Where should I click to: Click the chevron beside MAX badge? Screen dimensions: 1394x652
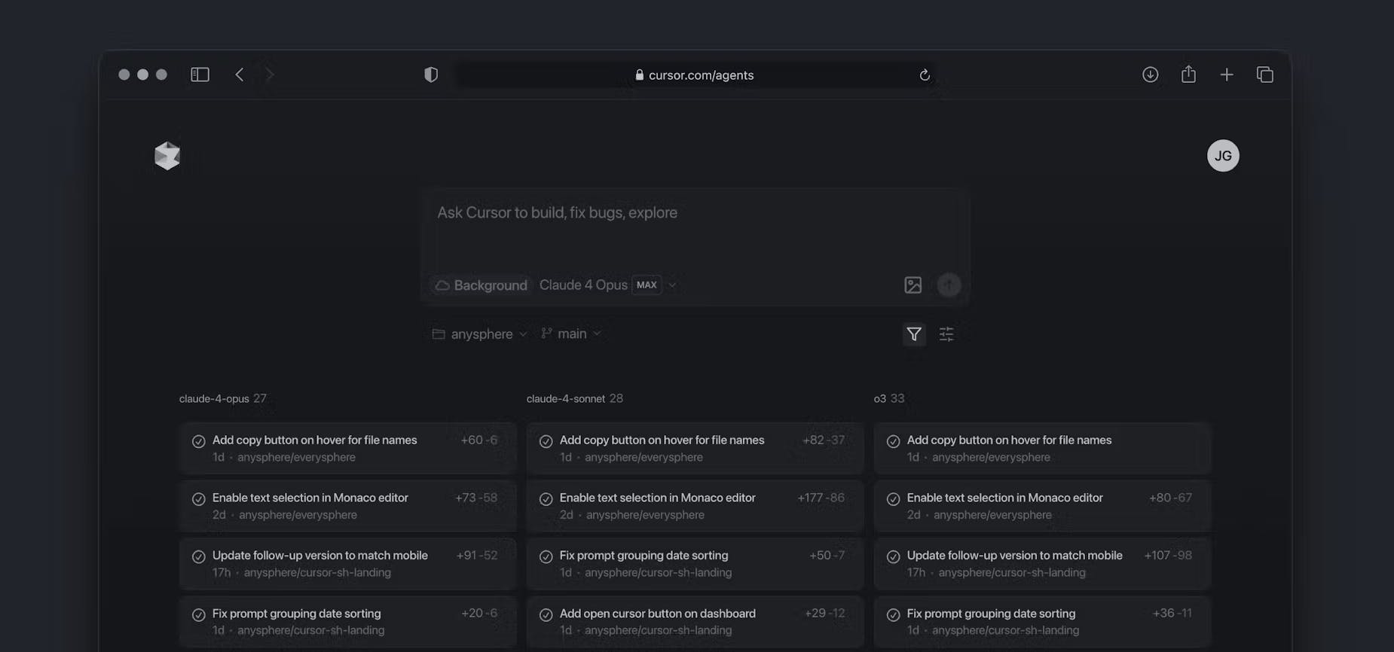672,285
